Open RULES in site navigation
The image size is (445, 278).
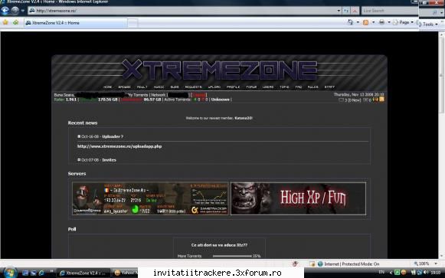pyautogui.click(x=312, y=87)
